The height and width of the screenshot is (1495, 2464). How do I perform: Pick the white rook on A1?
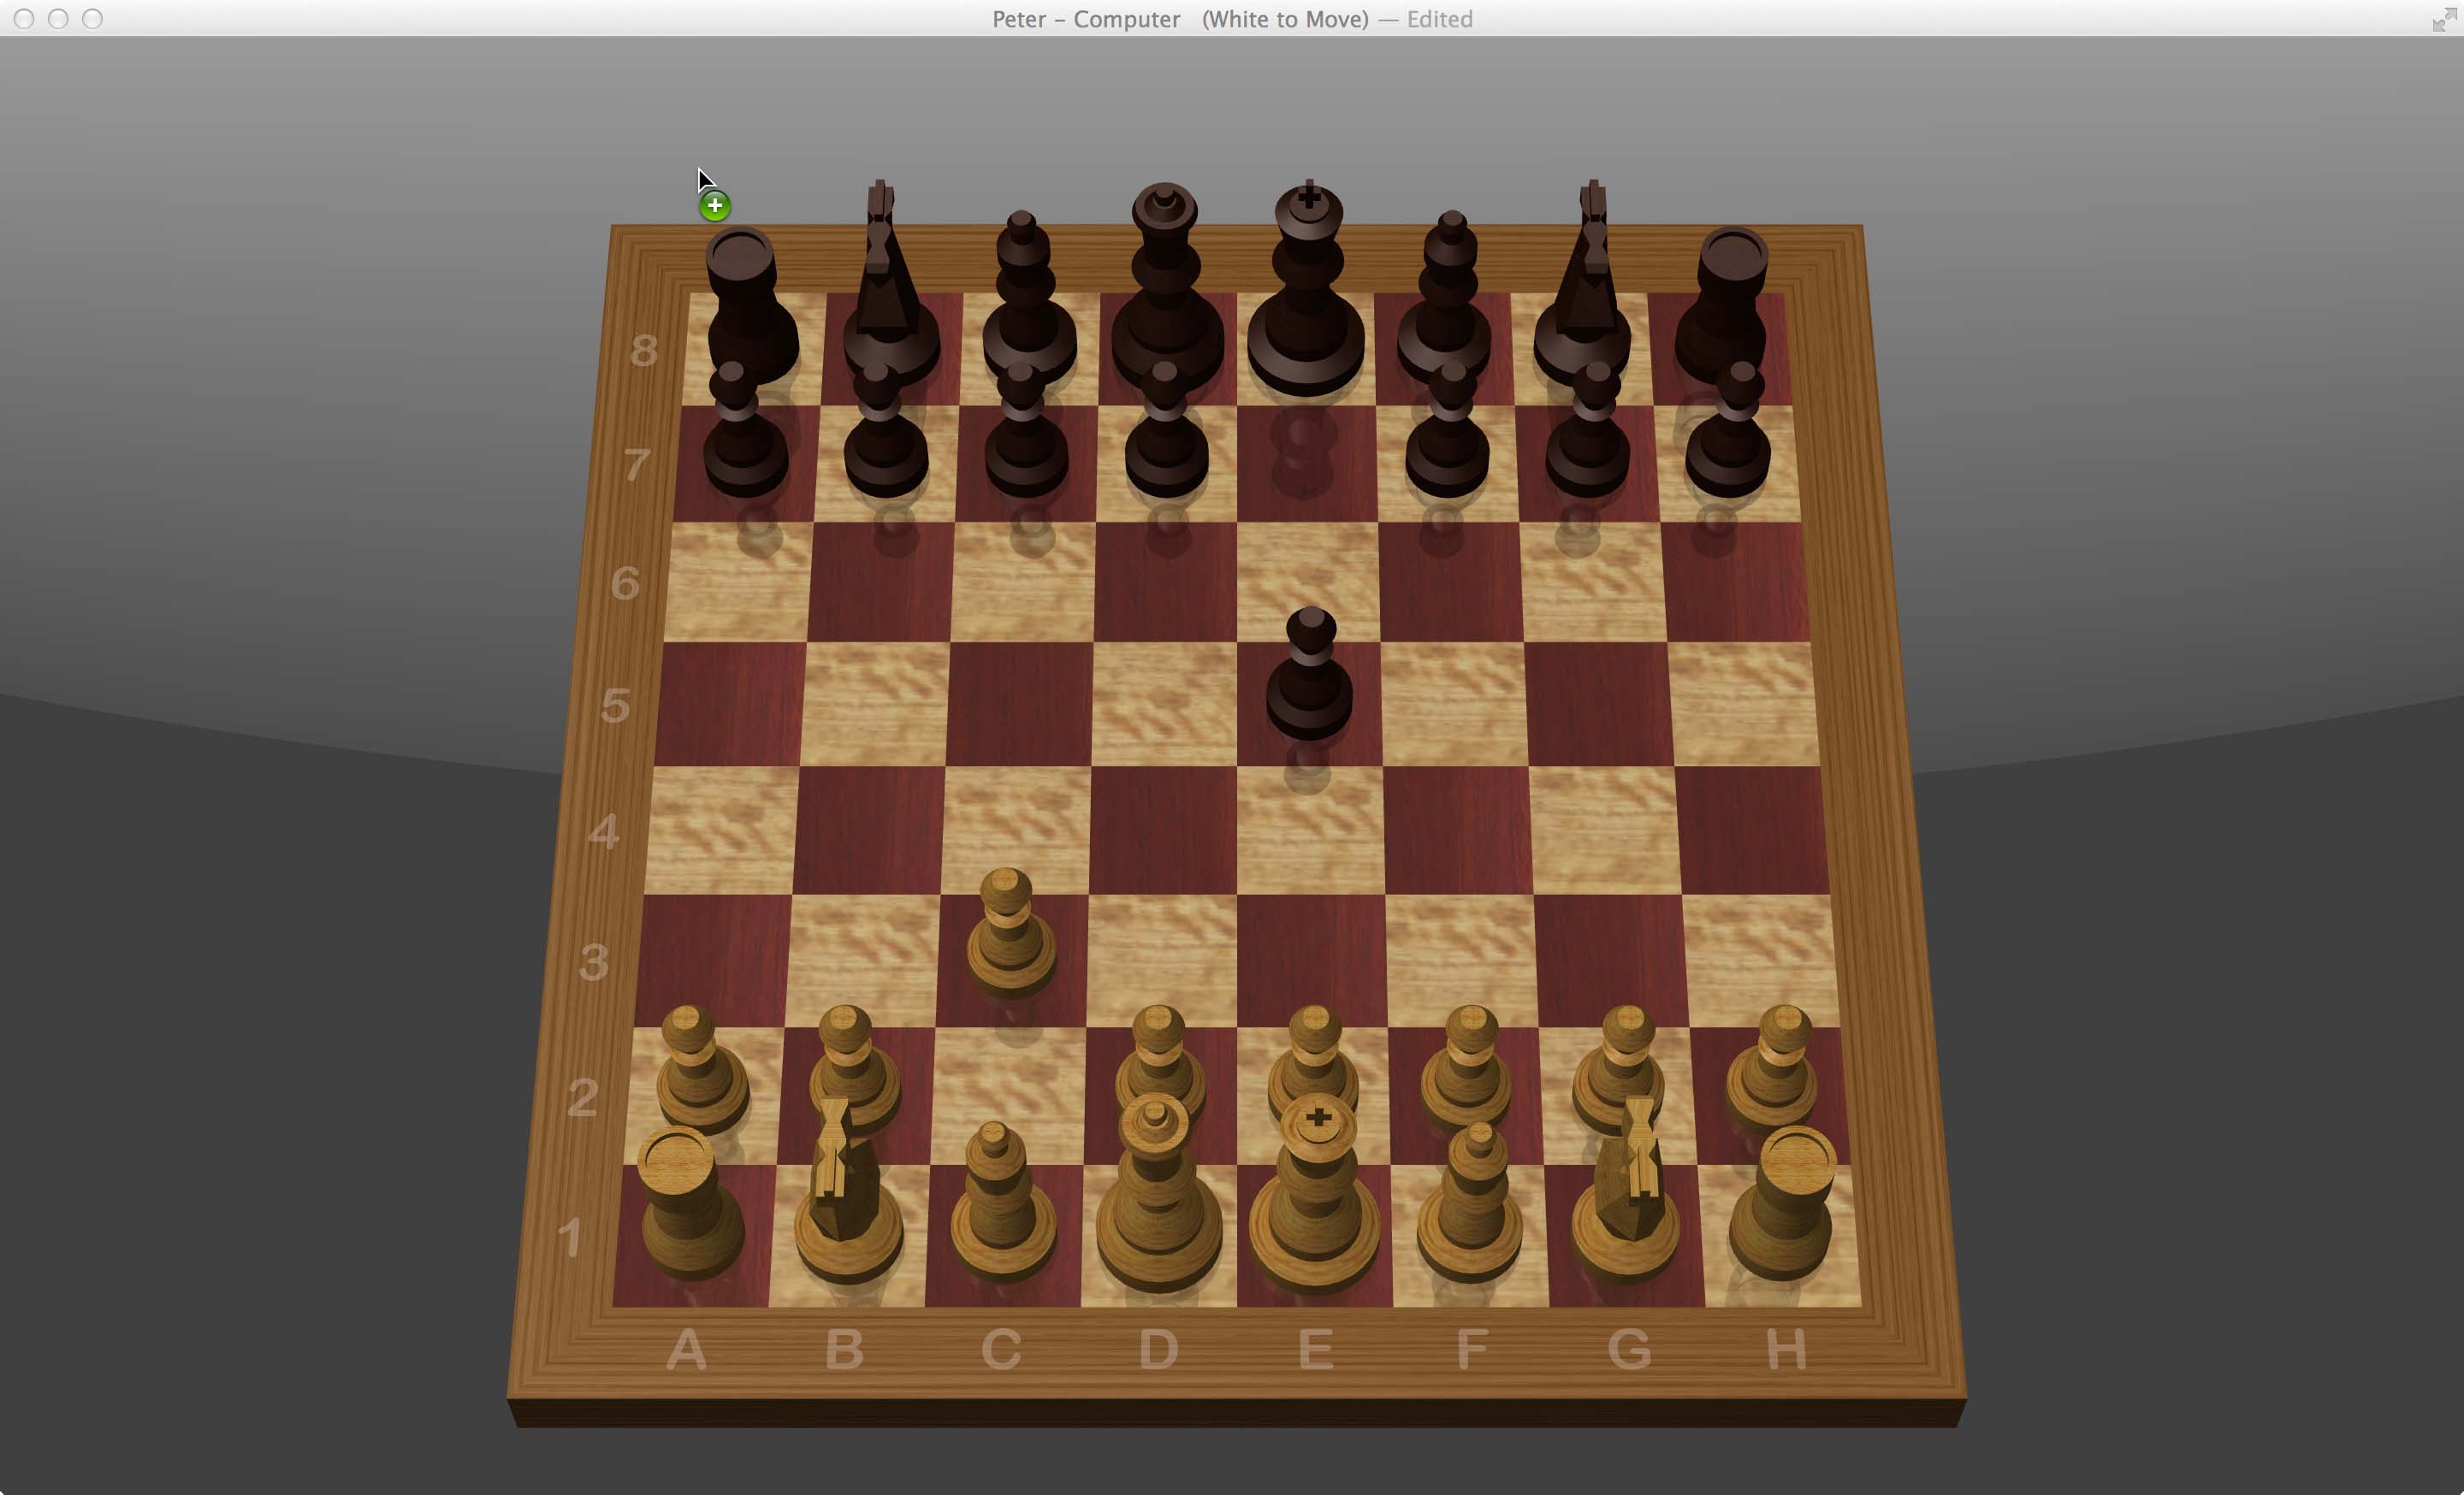690,1202
